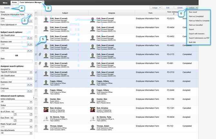This screenshot has width=216, height=139.
Task: Focus the Item input field
Action: [16, 61]
